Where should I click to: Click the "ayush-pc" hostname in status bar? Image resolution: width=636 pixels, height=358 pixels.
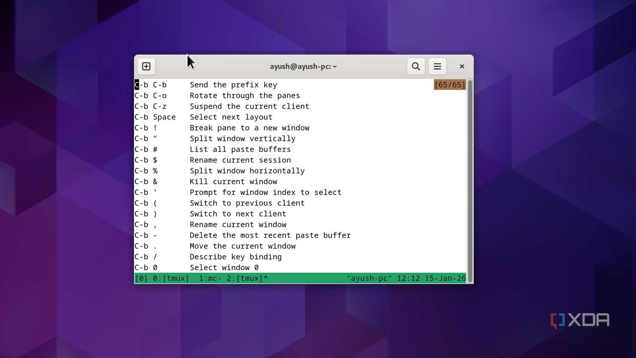click(369, 278)
